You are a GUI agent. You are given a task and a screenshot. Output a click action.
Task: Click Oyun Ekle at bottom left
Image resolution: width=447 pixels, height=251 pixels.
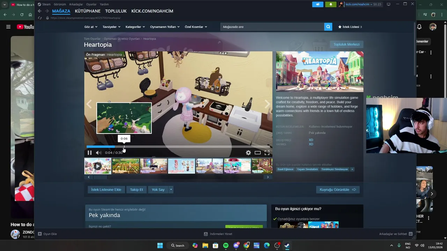click(47, 234)
